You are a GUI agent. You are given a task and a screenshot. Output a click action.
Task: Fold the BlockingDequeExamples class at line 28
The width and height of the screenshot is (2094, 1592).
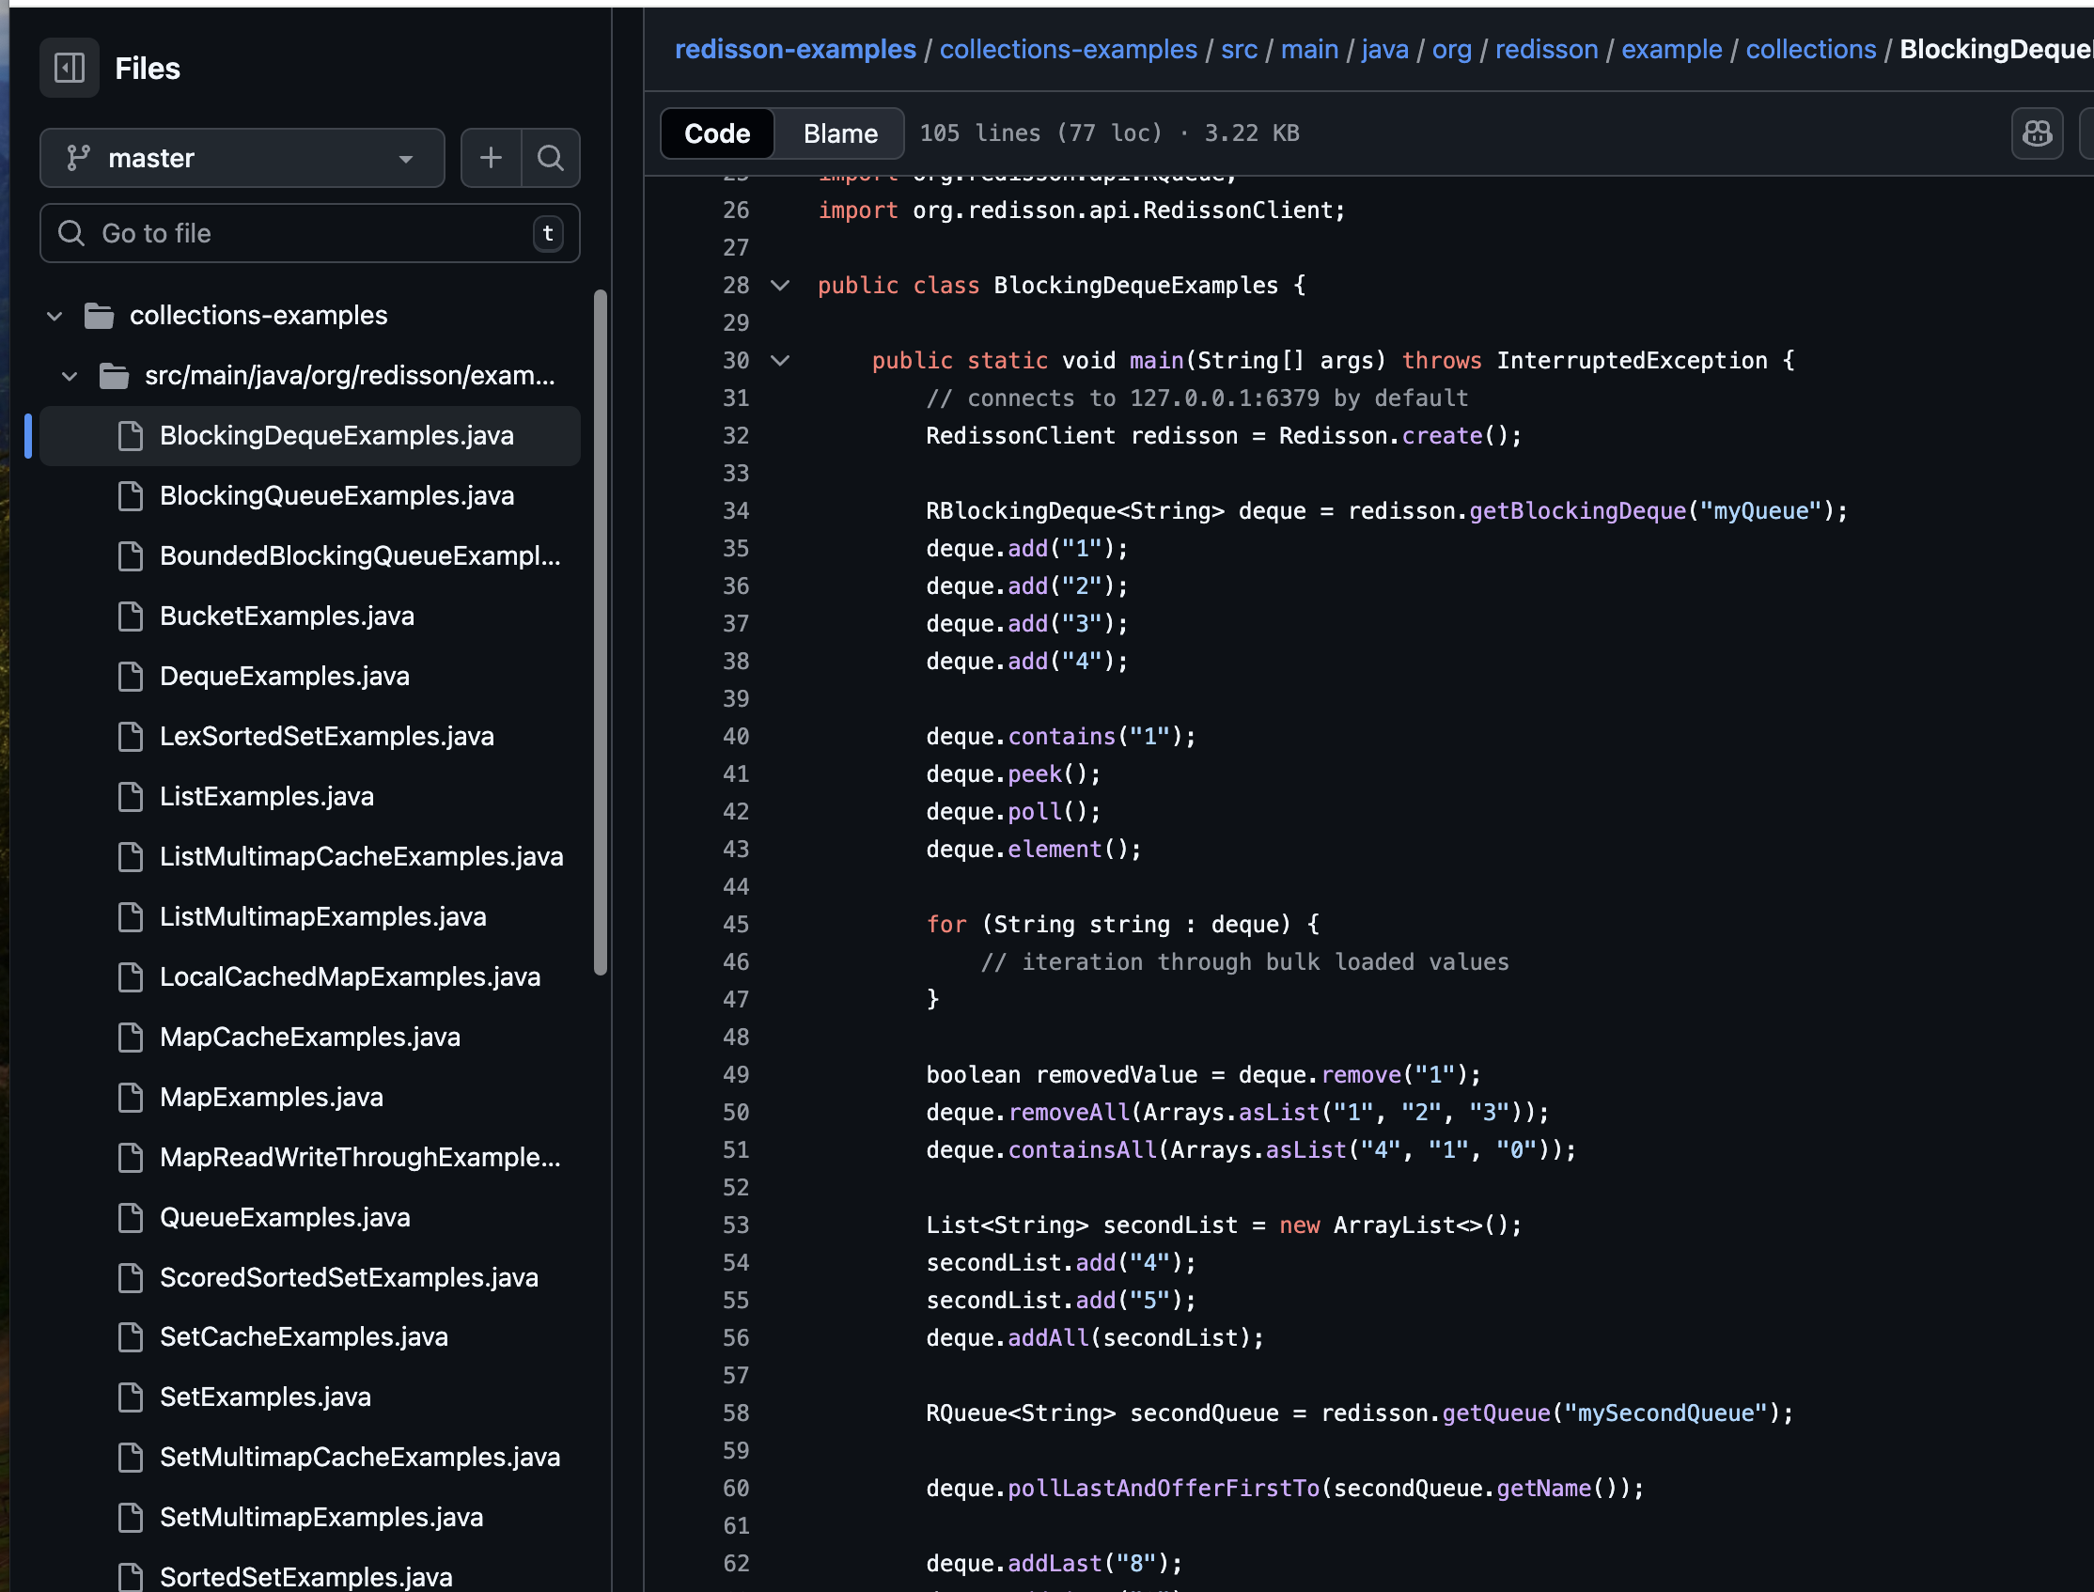click(780, 286)
